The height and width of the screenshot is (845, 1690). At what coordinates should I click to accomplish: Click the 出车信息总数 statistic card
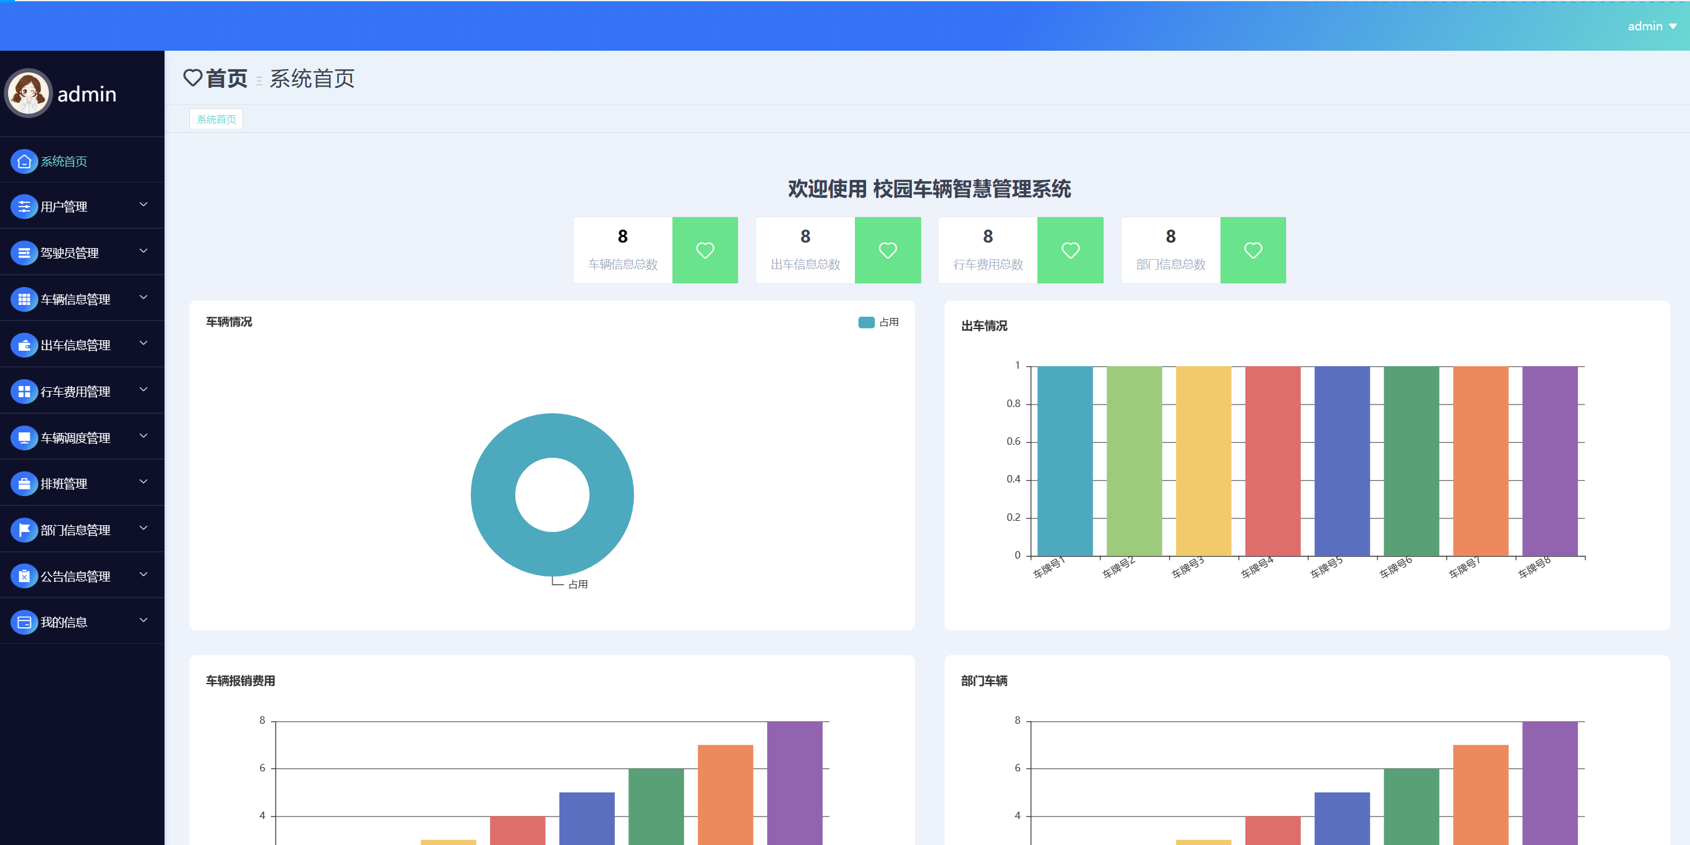(805, 250)
